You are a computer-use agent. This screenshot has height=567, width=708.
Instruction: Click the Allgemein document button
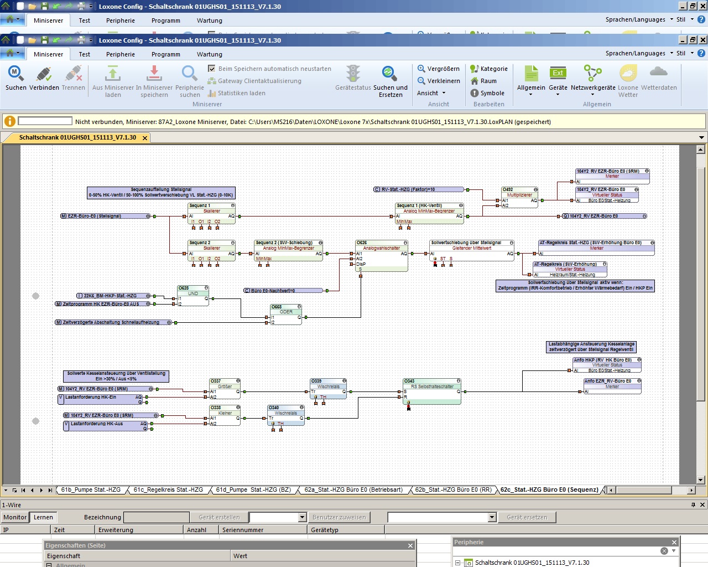pyautogui.click(x=530, y=74)
